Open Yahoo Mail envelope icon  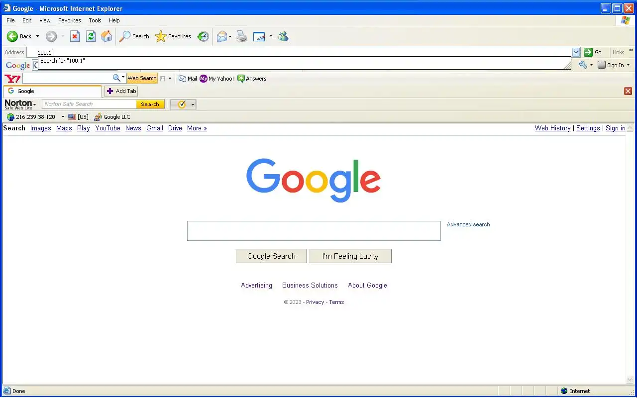coord(183,79)
